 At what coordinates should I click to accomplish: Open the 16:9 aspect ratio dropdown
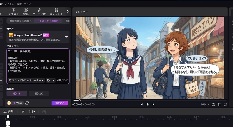[205, 104]
